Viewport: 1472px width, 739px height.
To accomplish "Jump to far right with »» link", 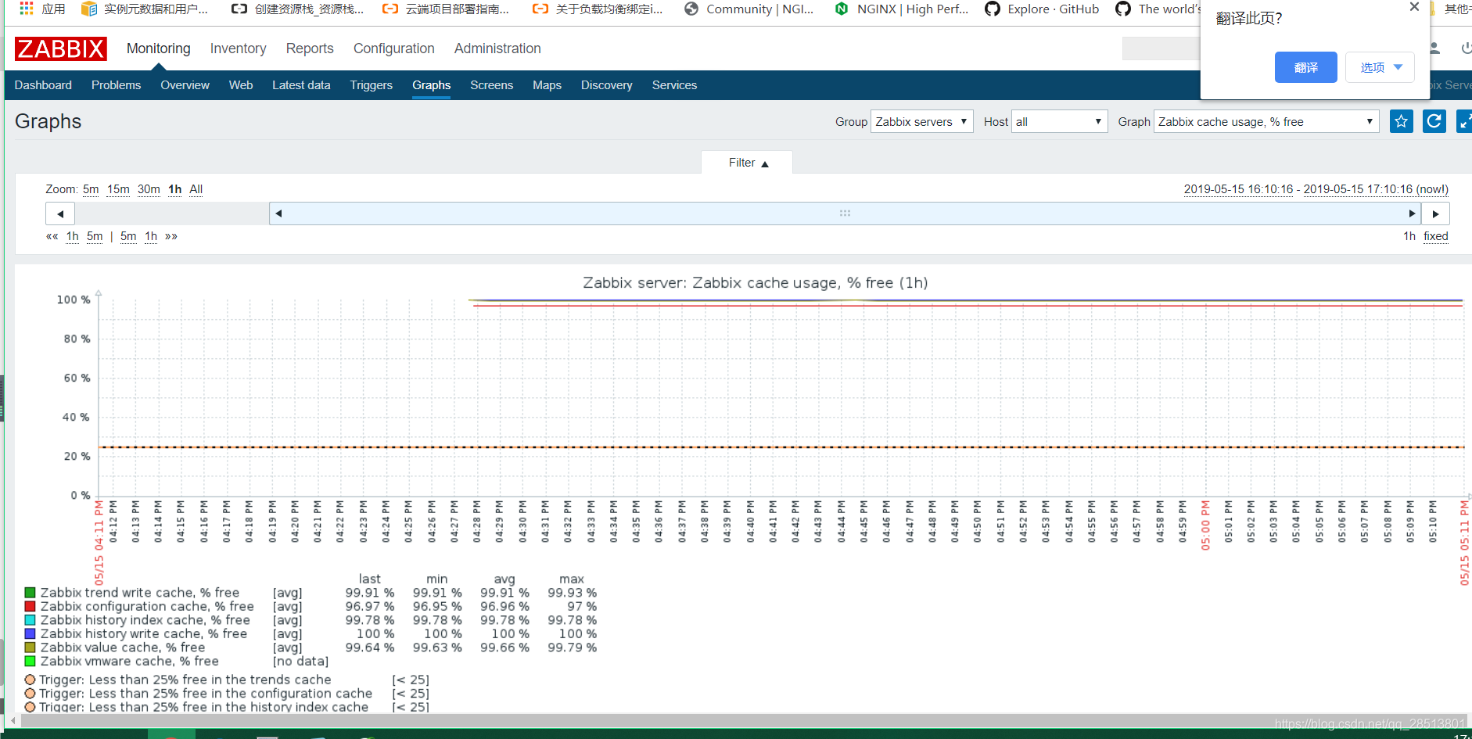I will click(171, 236).
